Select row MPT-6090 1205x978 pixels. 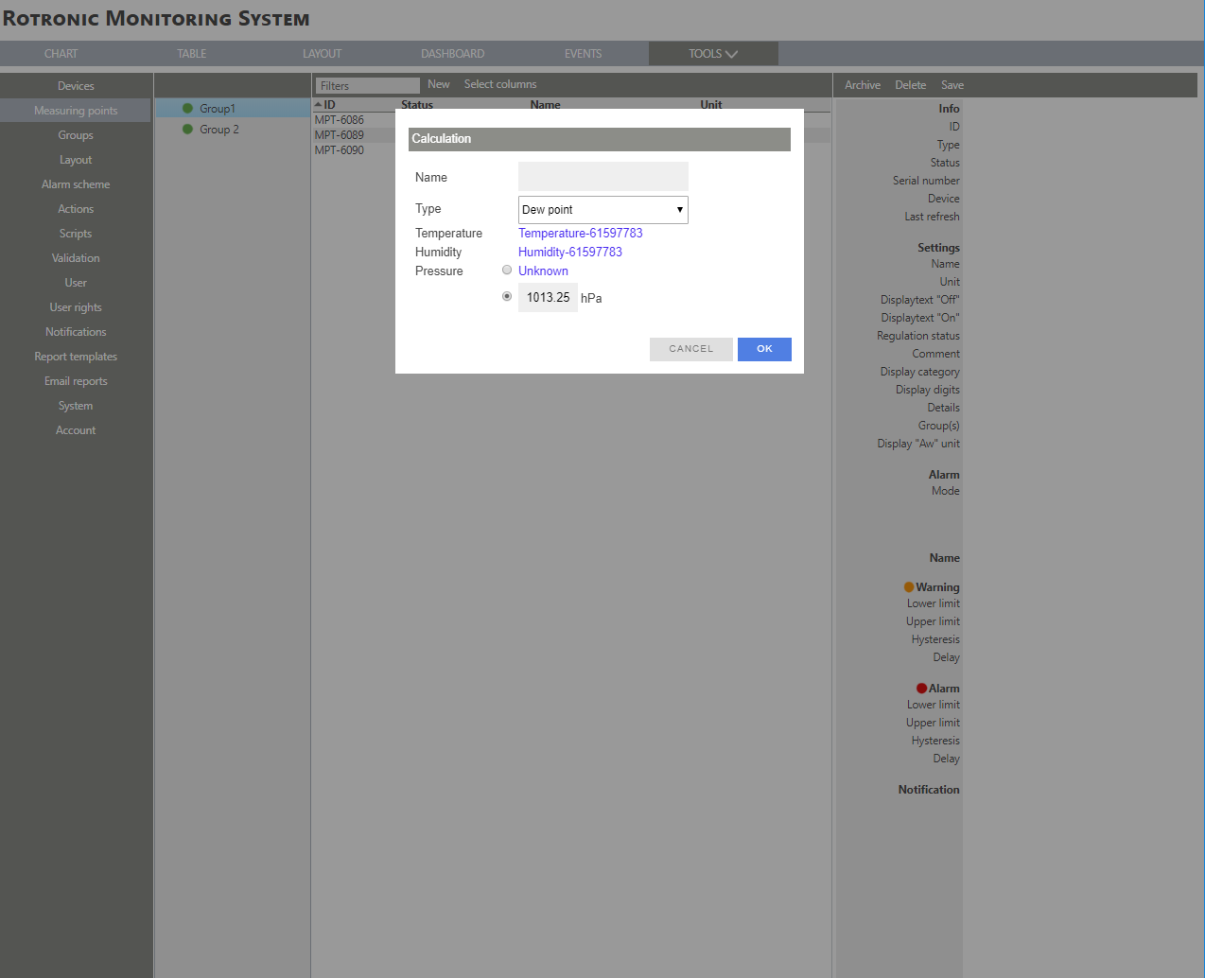[340, 150]
